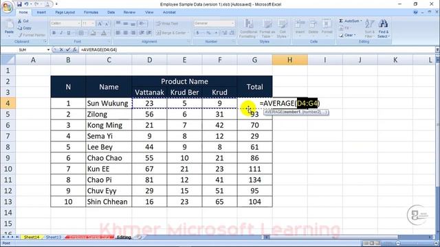Image resolution: width=440 pixels, height=247 pixels.
Task: Click the Copy command
Action: [x=25, y=28]
